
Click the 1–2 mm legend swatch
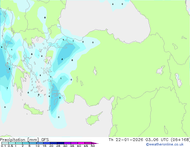(x=19, y=143)
